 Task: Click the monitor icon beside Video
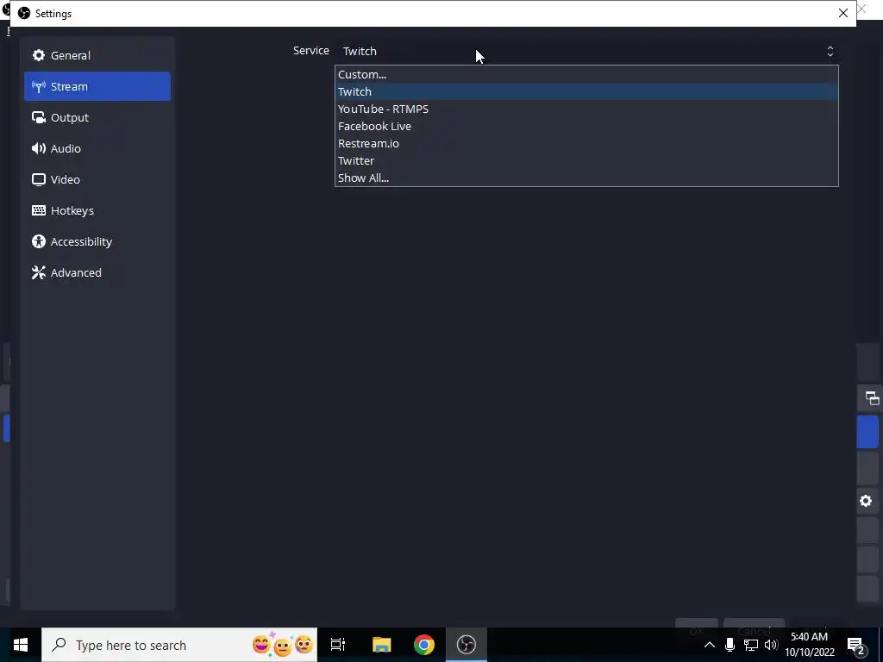[38, 179]
